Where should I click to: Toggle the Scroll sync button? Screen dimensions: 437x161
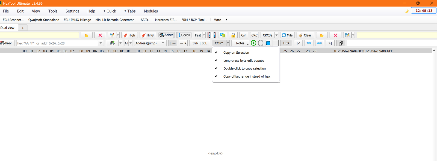(x=184, y=35)
